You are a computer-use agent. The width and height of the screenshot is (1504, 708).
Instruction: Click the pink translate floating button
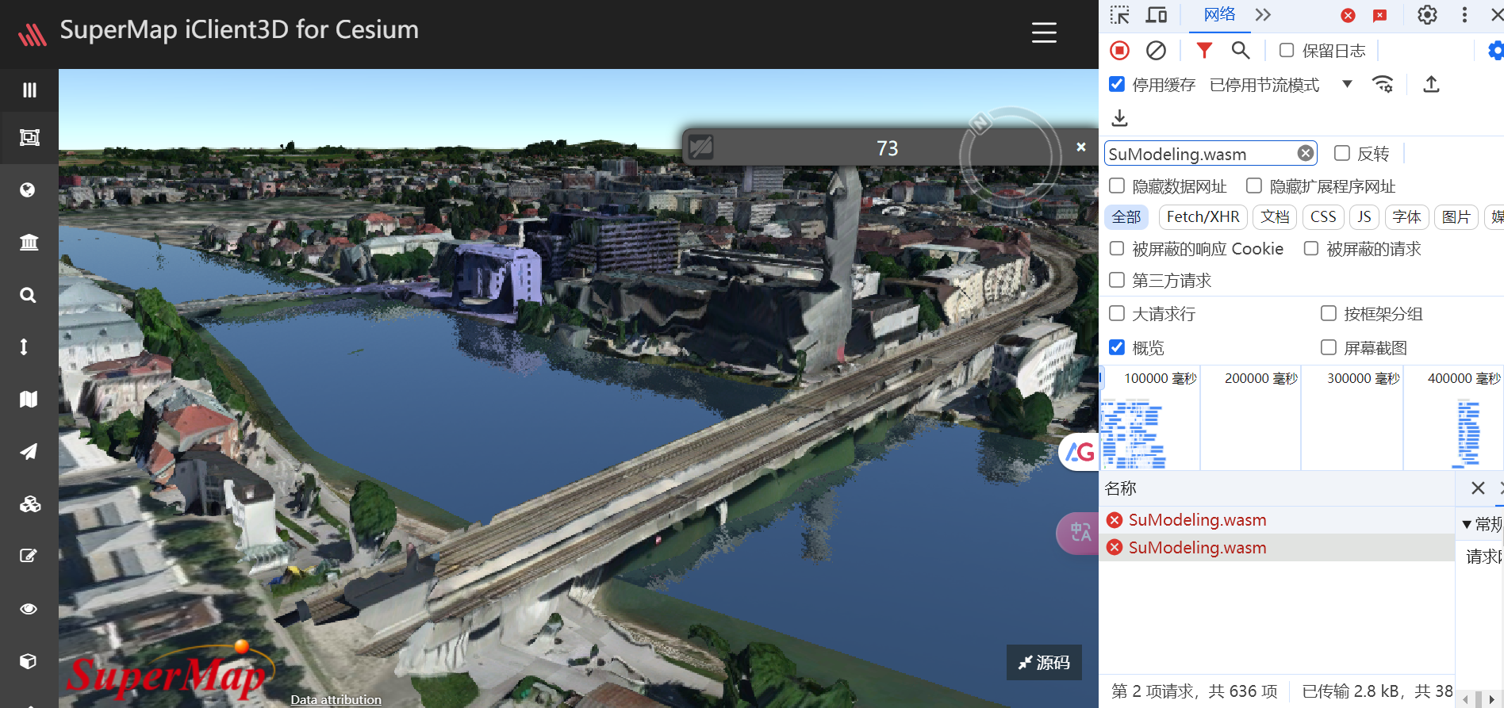pyautogui.click(x=1078, y=533)
